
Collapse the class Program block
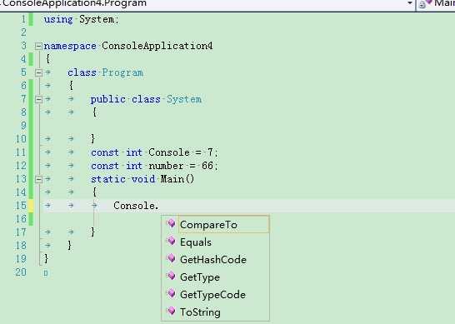tap(38, 72)
